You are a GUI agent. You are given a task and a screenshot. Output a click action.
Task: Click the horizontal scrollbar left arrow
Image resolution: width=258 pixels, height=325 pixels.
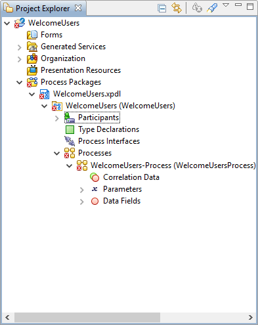coord(7,317)
